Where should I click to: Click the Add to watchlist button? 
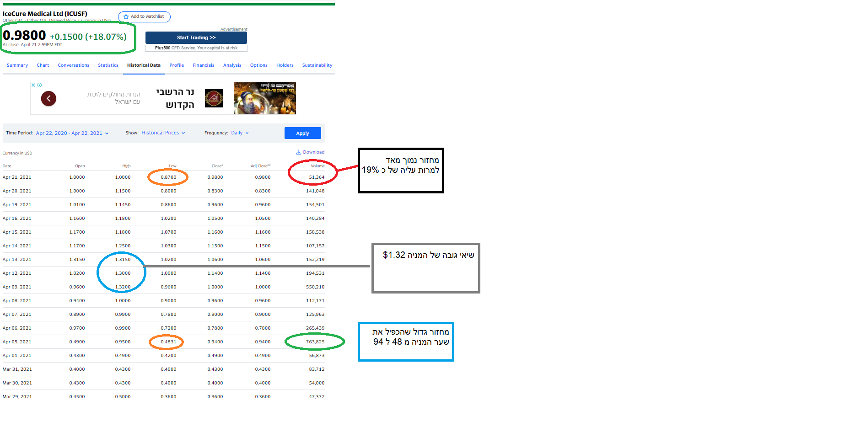pos(144,17)
